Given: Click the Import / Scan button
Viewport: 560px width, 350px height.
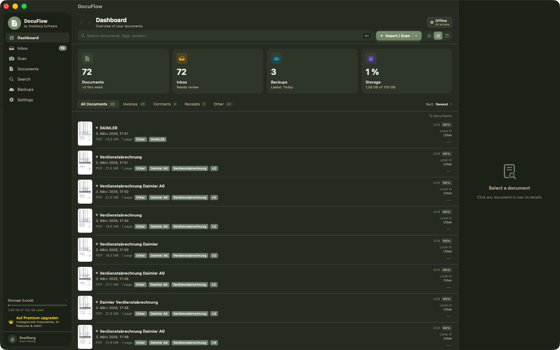Looking at the screenshot, I should 395,36.
